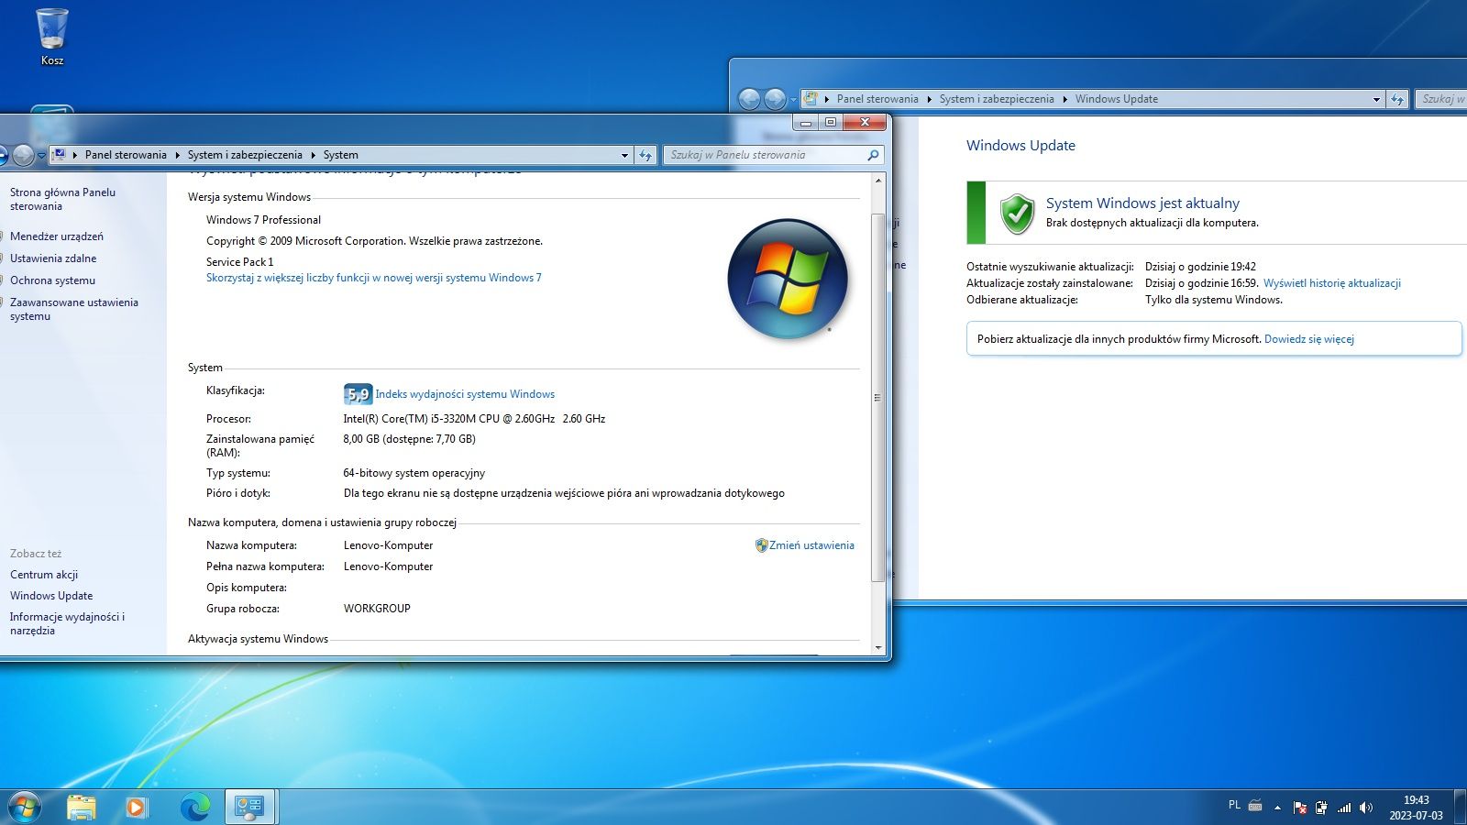The width and height of the screenshot is (1467, 825).
Task: Click the System window vertical scrollbar thumb
Action: 878,398
